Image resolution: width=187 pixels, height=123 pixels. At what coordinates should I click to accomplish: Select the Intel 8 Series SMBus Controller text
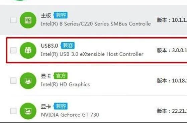[x=96, y=24]
